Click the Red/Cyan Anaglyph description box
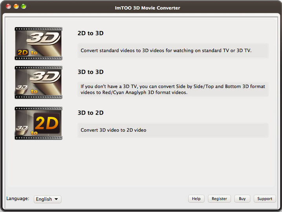282x212 pixels. tap(173, 90)
